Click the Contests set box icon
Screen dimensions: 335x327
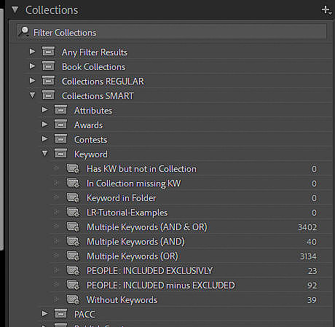[x=60, y=138]
